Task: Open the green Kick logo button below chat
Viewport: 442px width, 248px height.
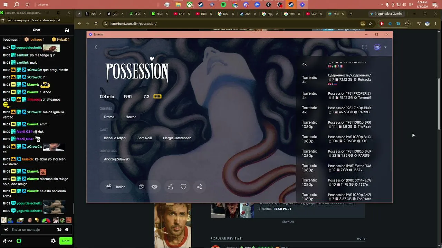Action: tap(19, 241)
